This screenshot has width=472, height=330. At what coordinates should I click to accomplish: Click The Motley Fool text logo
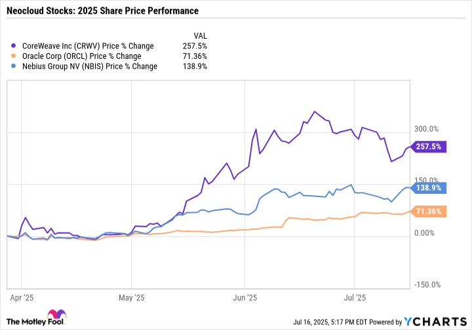(x=25, y=321)
